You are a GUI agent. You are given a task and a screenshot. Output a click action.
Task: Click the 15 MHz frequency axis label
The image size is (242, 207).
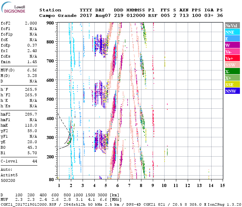(222, 185)
